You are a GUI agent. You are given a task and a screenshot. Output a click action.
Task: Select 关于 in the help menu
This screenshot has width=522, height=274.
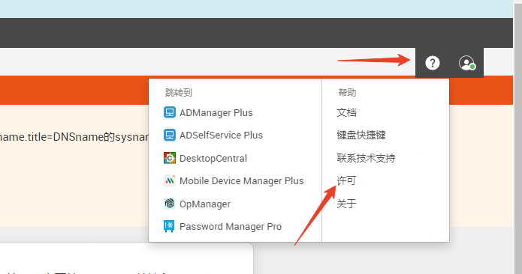point(346,204)
